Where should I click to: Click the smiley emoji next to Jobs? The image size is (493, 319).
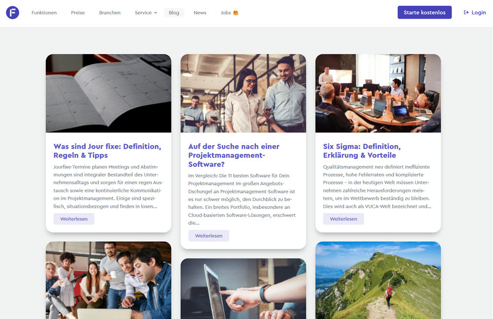(x=237, y=12)
